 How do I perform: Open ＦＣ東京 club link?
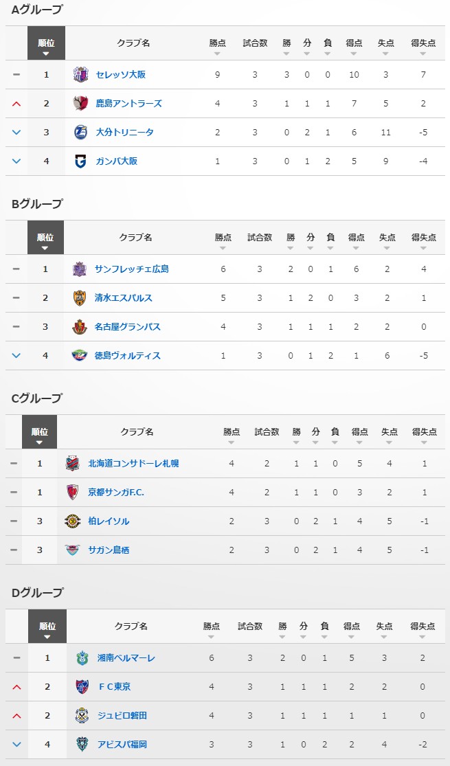pos(114,687)
